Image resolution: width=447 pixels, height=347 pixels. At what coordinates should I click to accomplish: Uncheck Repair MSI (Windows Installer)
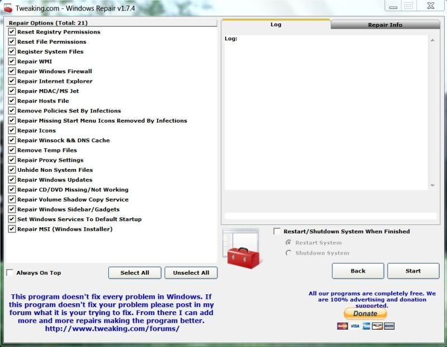click(12, 229)
